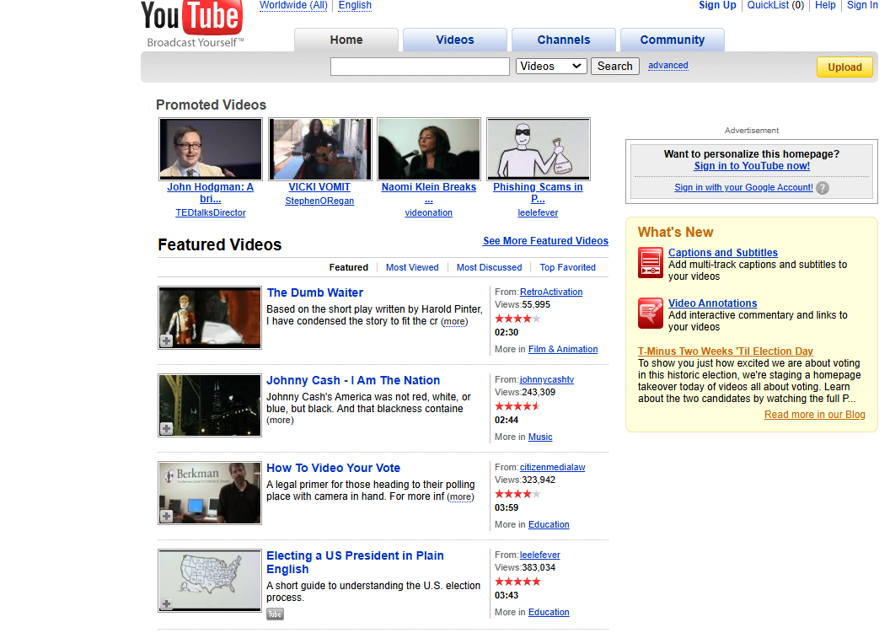Viewport: 890px width, 633px height.
Task: Click star rating of How To Video Your Vote
Action: click(517, 494)
